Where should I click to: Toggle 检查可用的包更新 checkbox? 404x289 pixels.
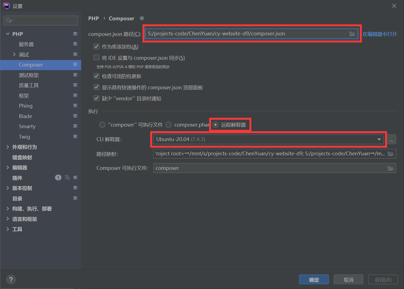tap(96, 76)
